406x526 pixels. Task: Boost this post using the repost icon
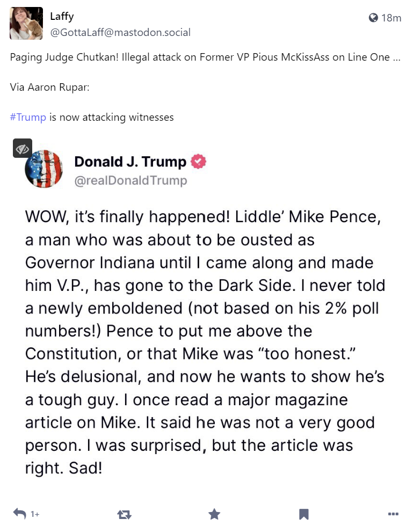124,514
